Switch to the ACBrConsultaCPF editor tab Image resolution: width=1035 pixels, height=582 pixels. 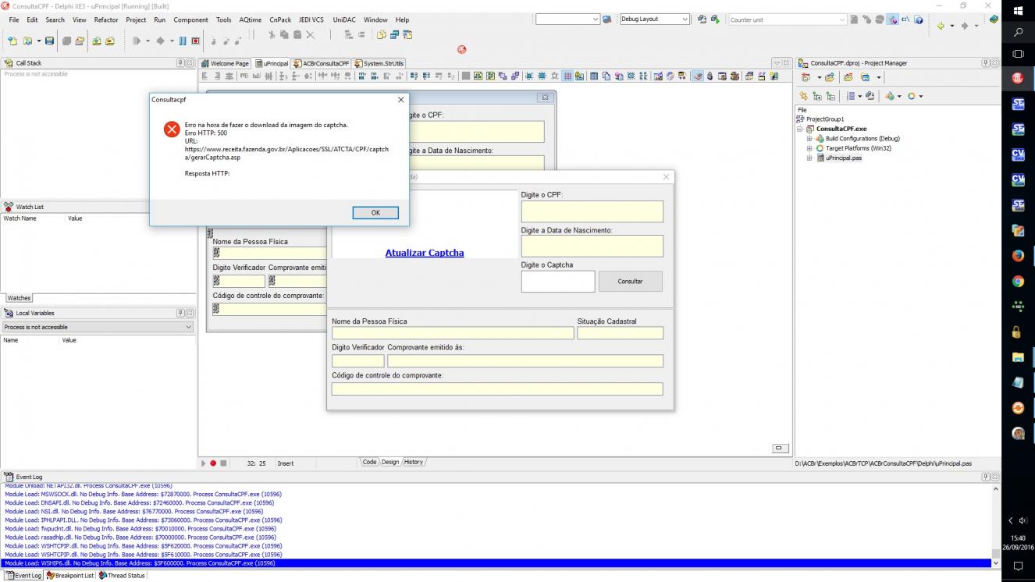coord(321,63)
